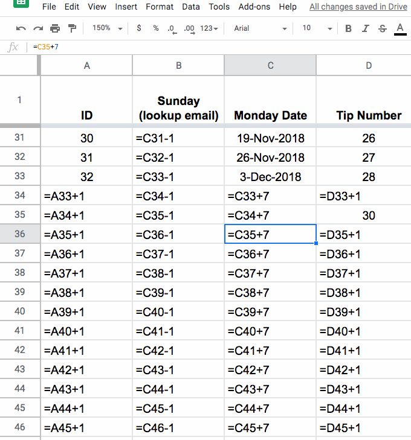
Task: Click the Tip Number cell showing 26
Action: click(364, 138)
